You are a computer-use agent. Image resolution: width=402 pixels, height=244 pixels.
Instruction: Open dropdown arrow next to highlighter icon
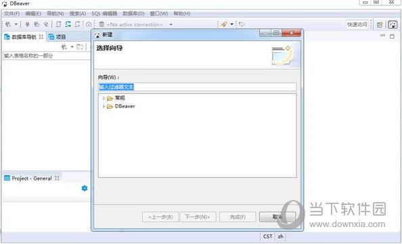point(231,24)
